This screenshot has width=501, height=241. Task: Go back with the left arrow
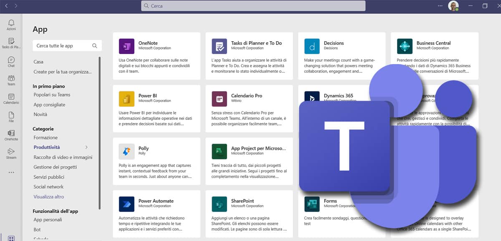(x=6, y=6)
